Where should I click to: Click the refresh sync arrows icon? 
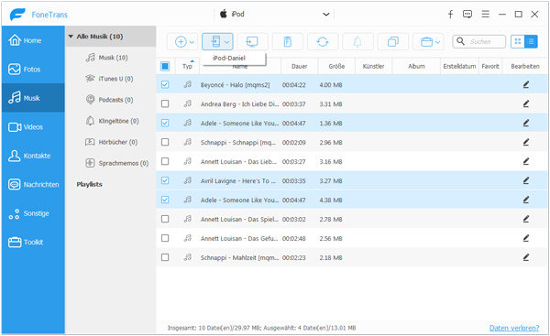pyautogui.click(x=323, y=42)
